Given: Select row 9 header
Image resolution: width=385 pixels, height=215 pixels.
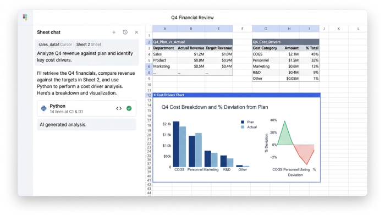Looking at the screenshot, I should 149,79.
